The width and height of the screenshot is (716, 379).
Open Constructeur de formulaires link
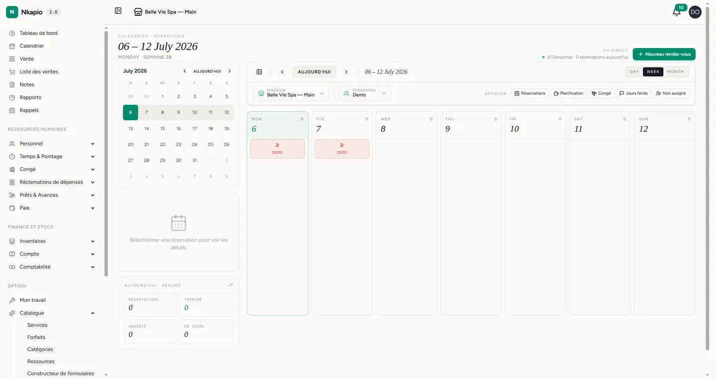(61, 374)
